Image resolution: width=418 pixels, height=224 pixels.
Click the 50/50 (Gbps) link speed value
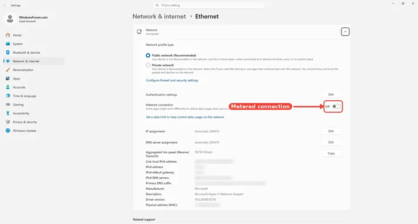(203, 152)
